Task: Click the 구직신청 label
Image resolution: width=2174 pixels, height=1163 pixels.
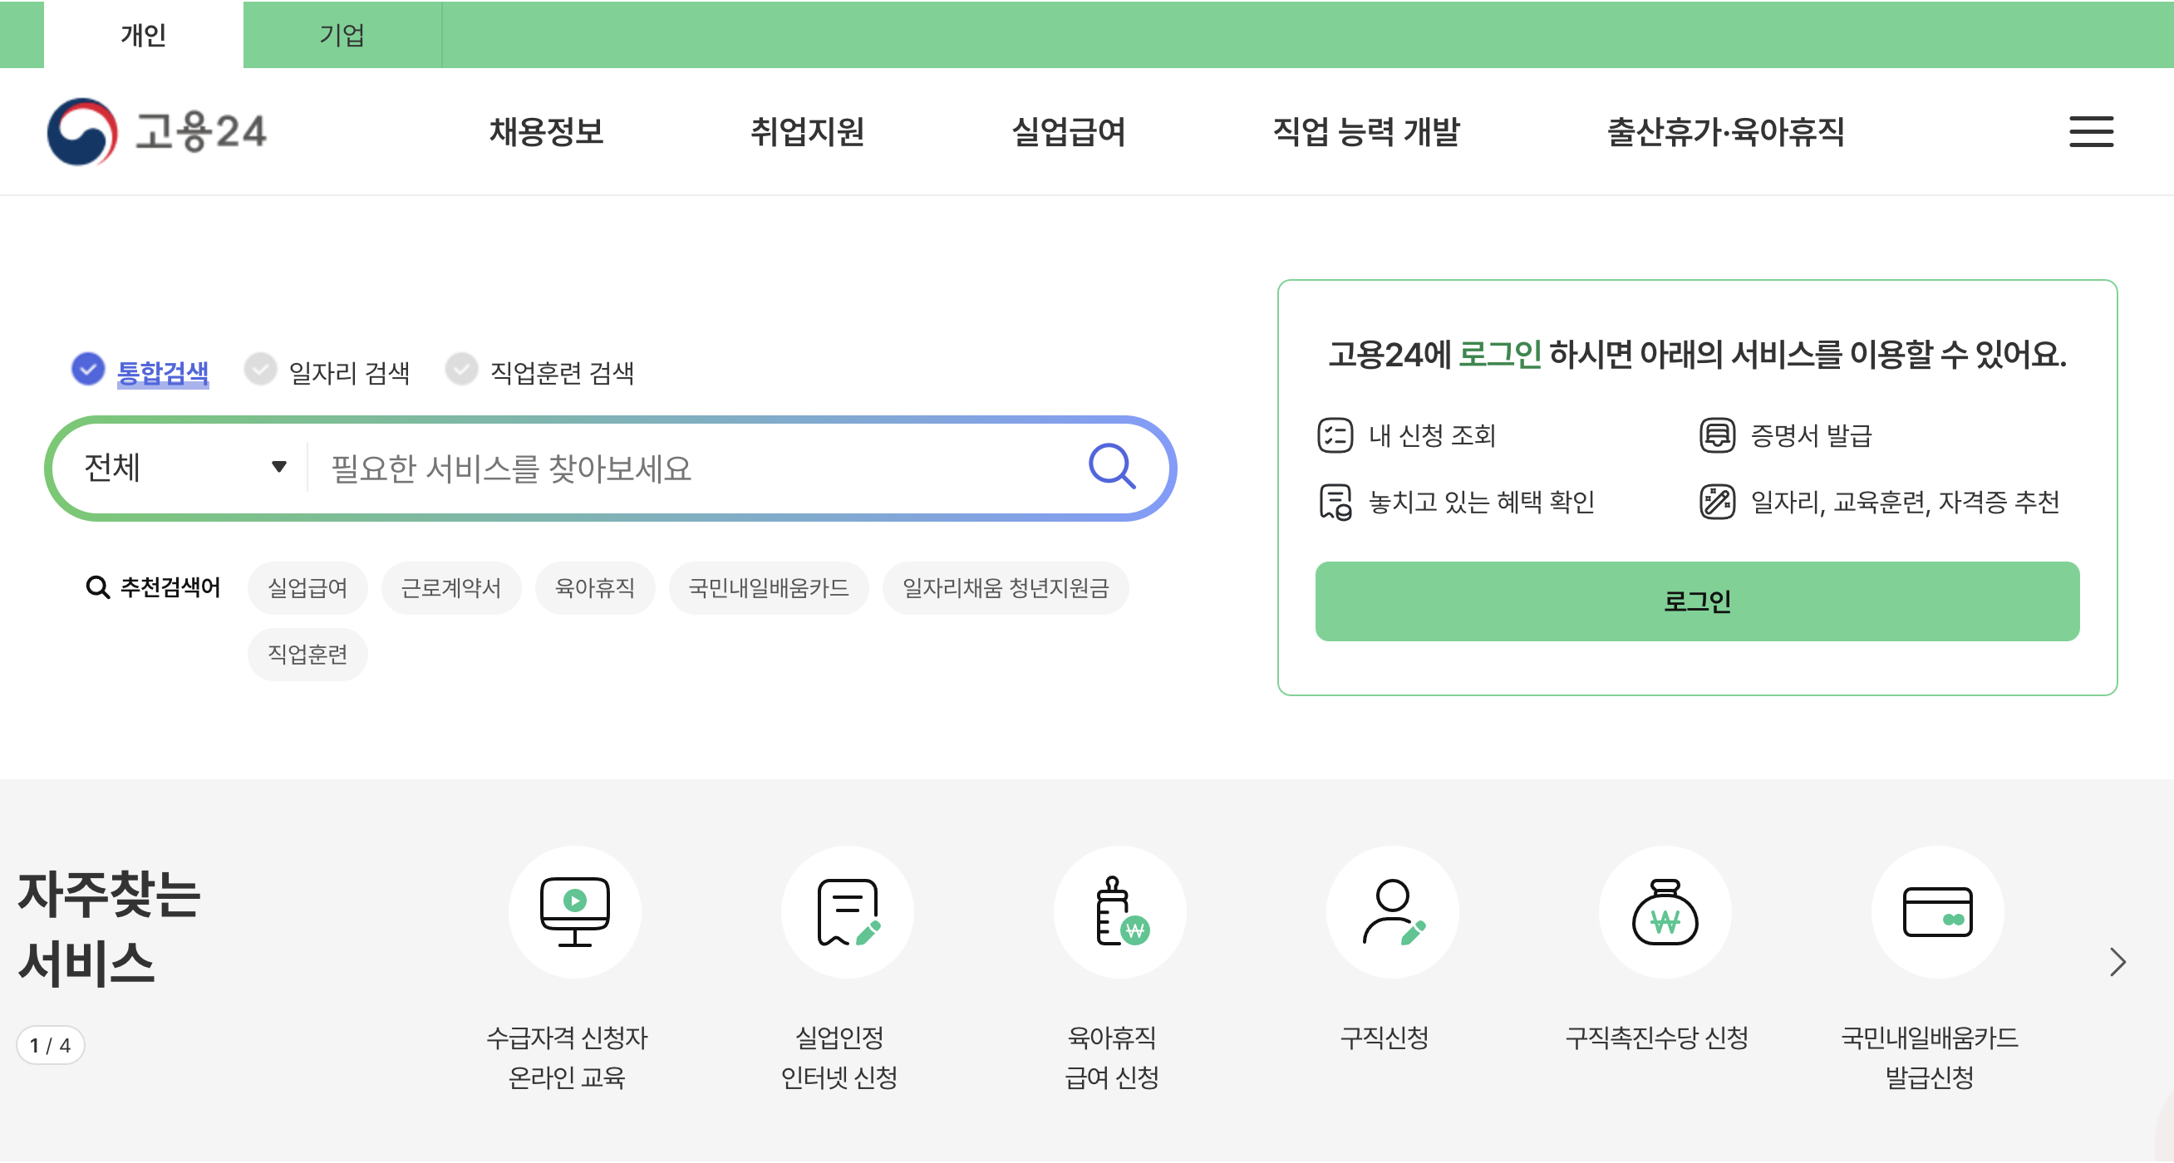Action: coord(1384,1037)
